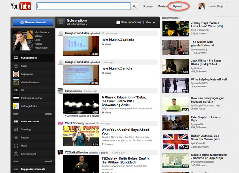Open the View dropdown
This screenshot has width=239, height=173.
tap(150, 23)
